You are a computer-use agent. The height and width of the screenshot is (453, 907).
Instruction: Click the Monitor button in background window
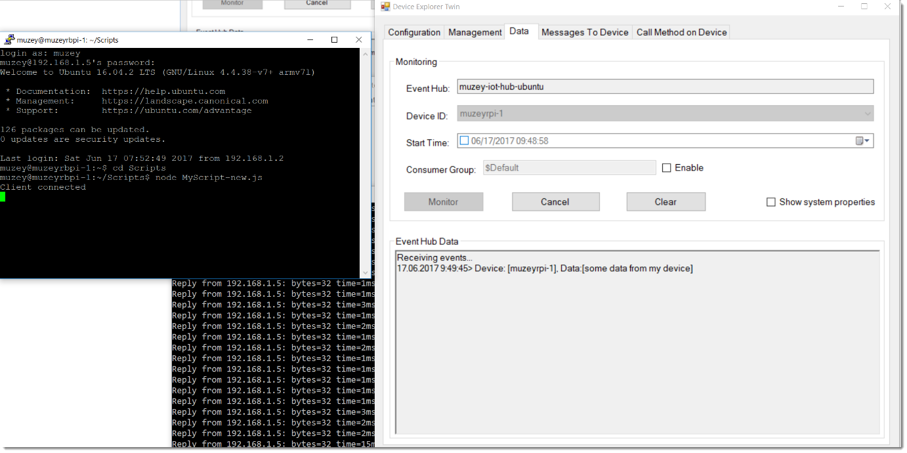click(x=232, y=3)
